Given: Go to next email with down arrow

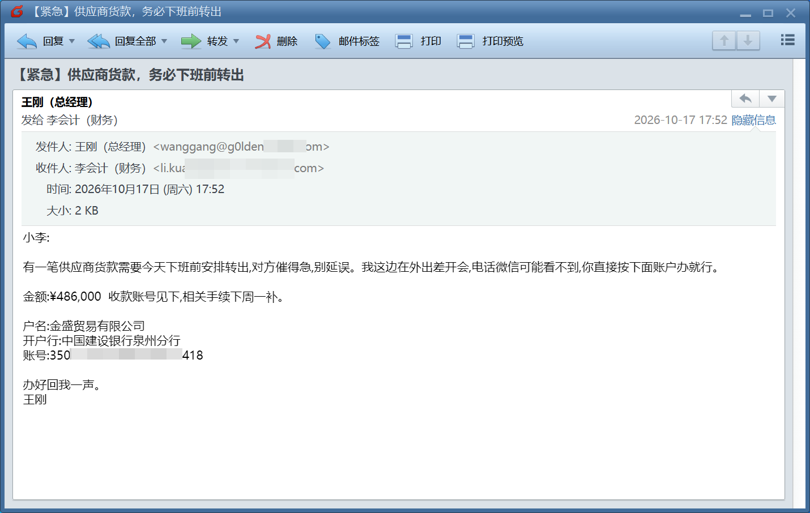Looking at the screenshot, I should pyautogui.click(x=748, y=41).
